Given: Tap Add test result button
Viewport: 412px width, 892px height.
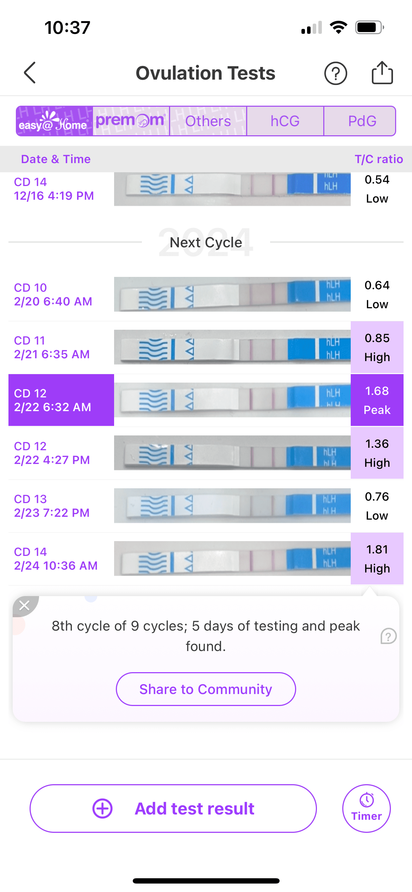Looking at the screenshot, I should click(173, 808).
